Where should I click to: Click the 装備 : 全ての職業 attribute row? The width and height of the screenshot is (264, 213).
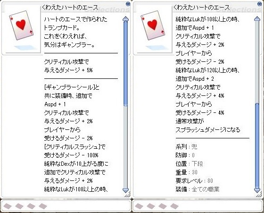pyautogui.click(x=198, y=189)
